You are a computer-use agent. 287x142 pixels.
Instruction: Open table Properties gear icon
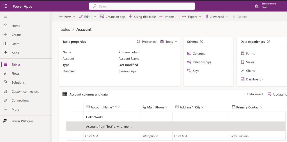[x=138, y=42]
